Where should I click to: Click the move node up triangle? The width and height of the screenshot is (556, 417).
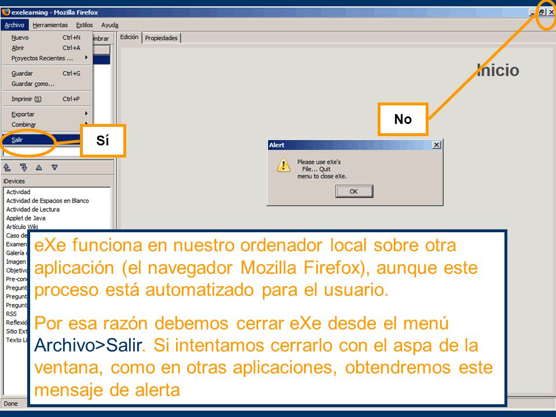pos(39,167)
